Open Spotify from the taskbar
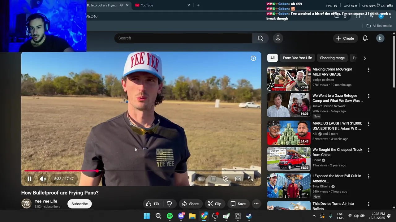Screen dimensions: 396x222 tap(170, 216)
